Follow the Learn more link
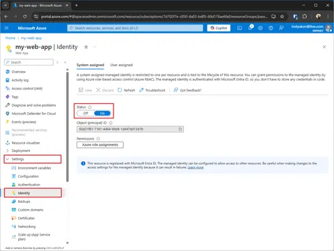 (196, 167)
